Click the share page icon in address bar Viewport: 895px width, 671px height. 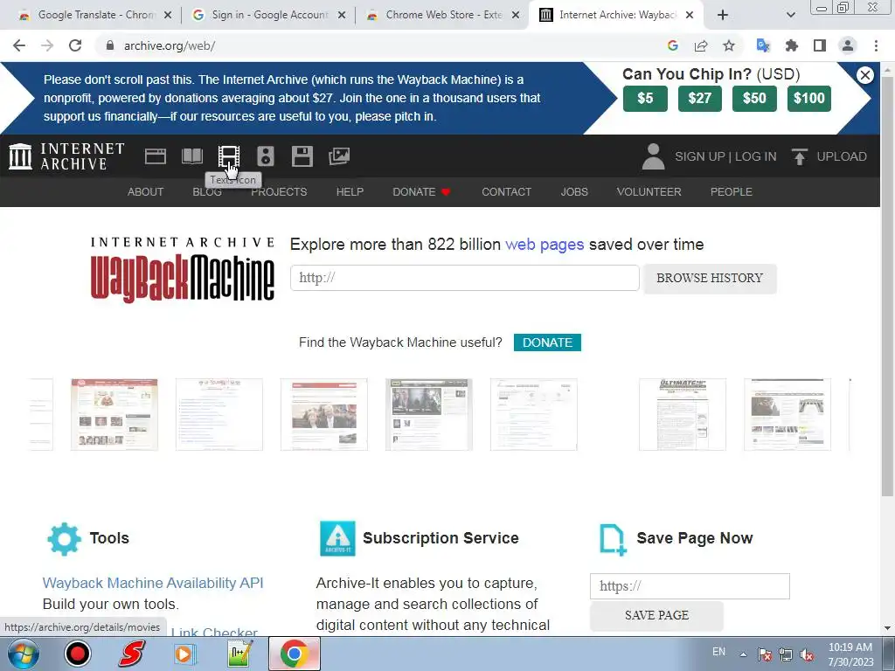(701, 45)
